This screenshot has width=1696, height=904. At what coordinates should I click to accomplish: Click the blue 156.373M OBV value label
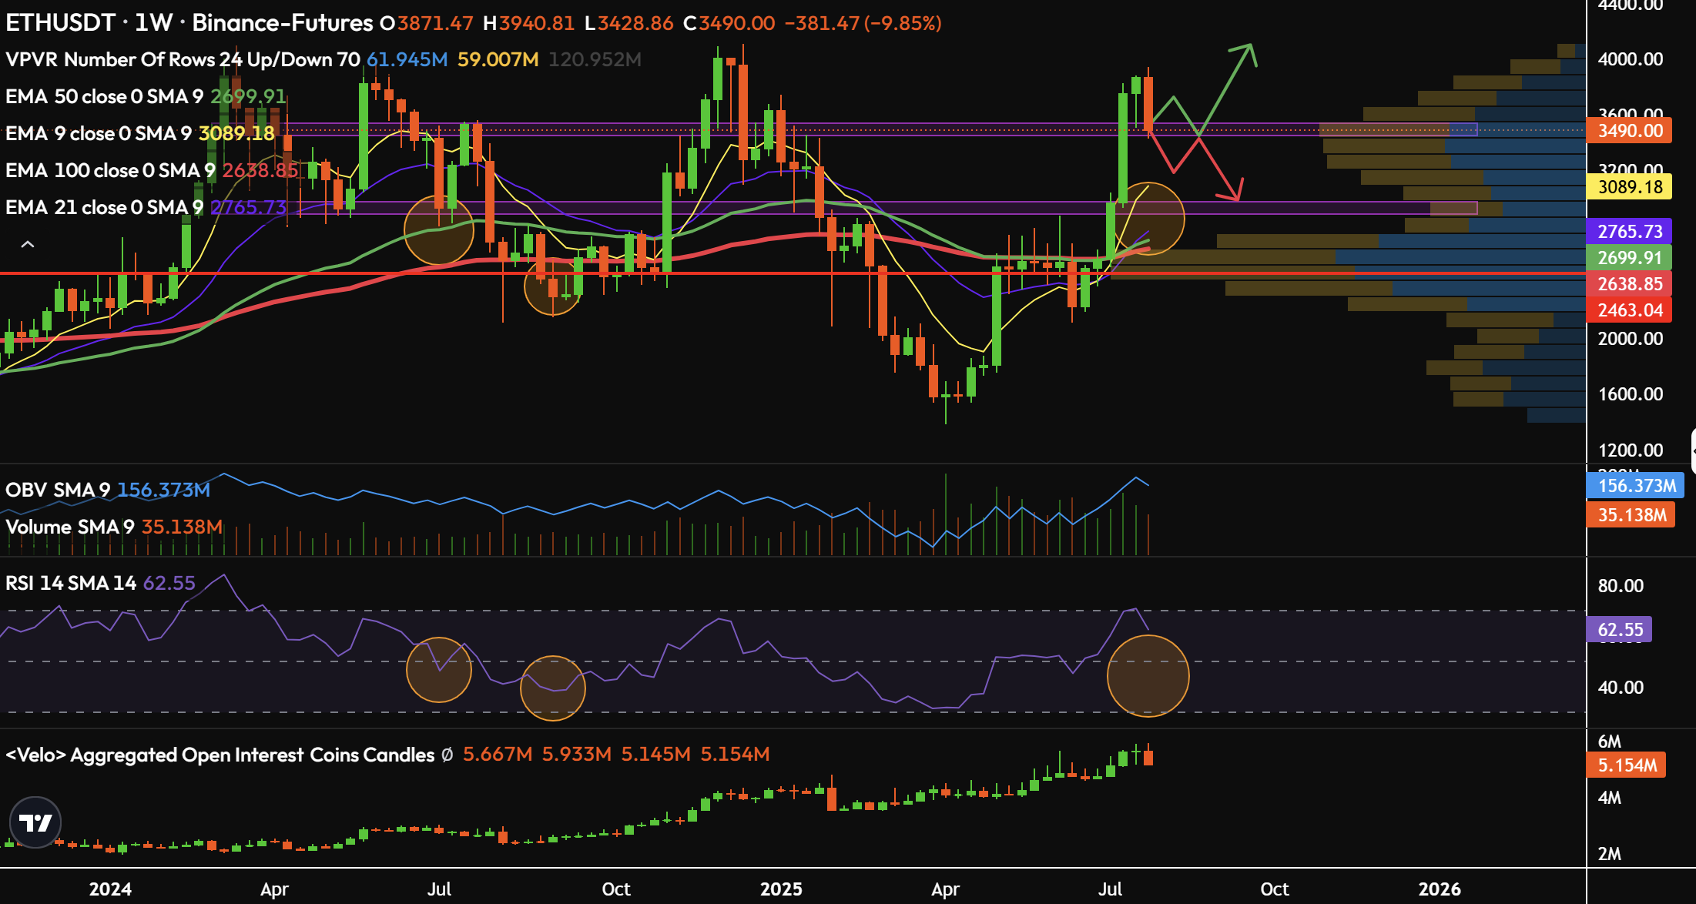coord(1636,486)
